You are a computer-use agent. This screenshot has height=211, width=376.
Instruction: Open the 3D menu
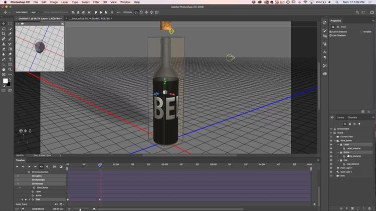tap(105, 2)
